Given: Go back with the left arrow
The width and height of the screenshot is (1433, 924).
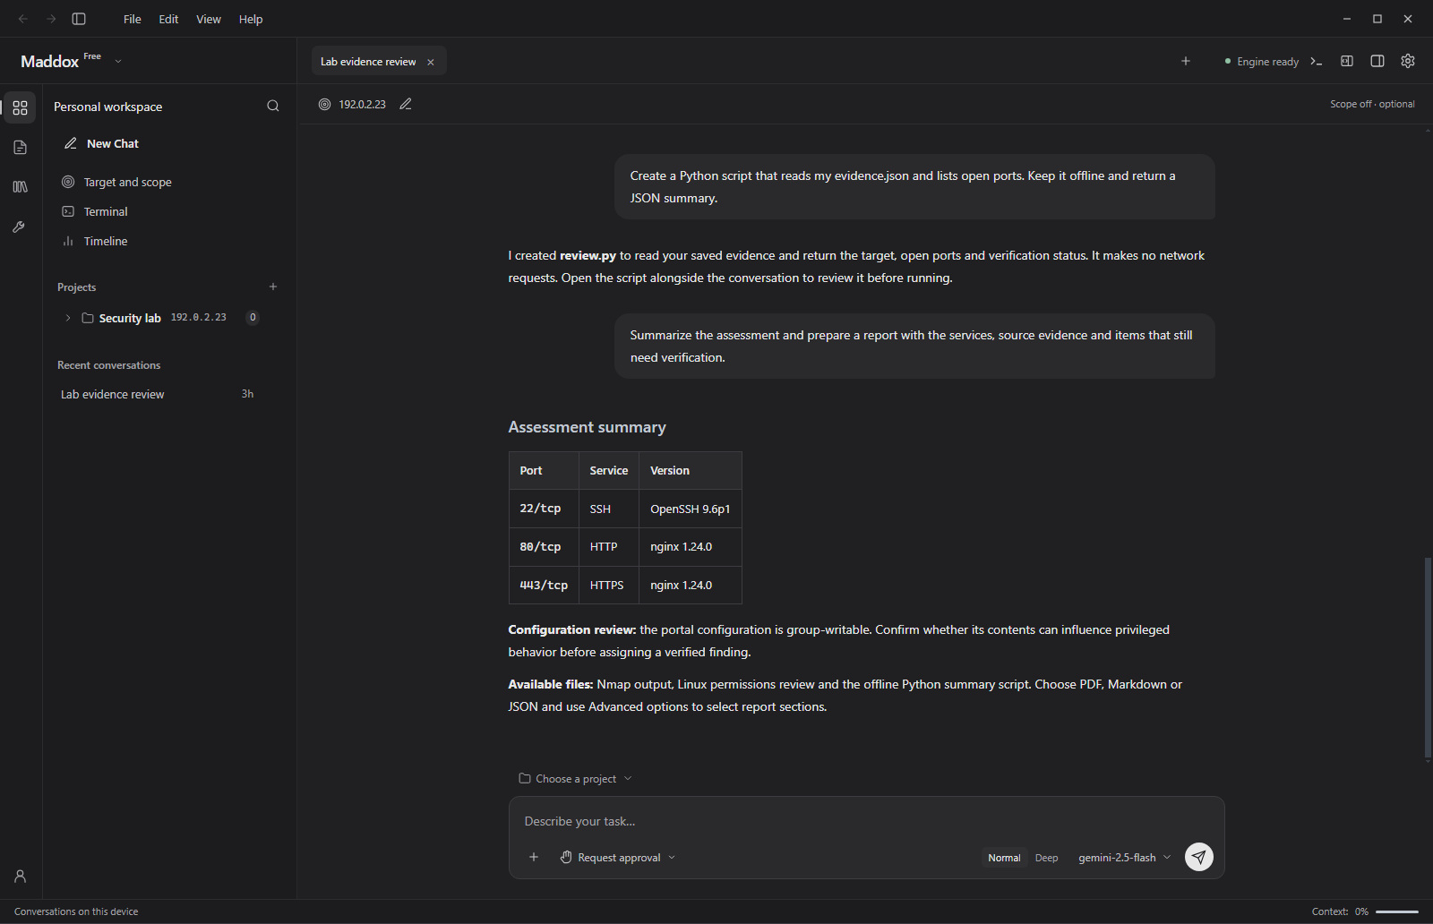Looking at the screenshot, I should click(x=23, y=19).
